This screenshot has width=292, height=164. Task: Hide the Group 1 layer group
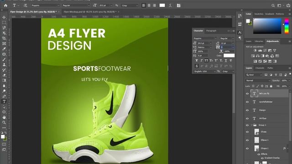coord(247,125)
